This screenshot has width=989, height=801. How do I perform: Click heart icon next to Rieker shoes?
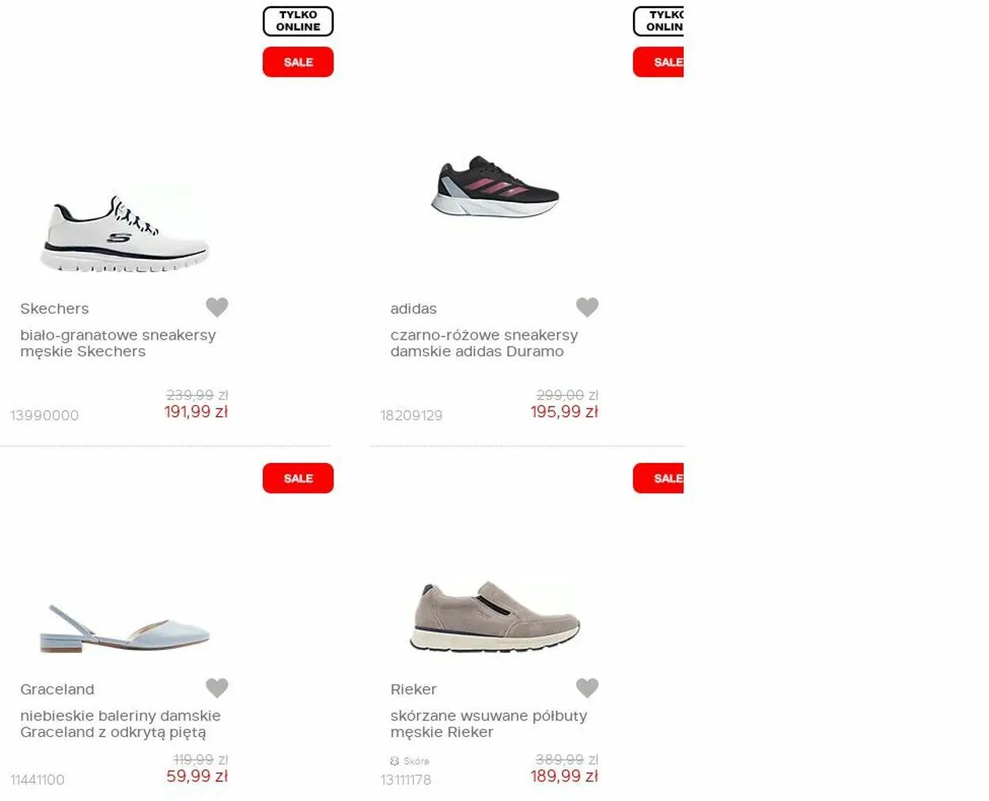(587, 687)
